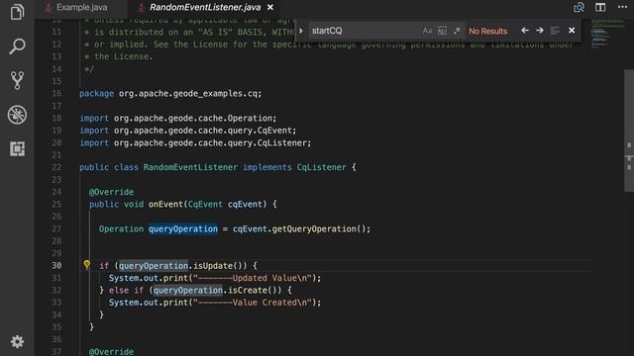Screen dimensions: 634x356
Task: Click the vertical scrollbar of the editor
Action: tap(629, 131)
